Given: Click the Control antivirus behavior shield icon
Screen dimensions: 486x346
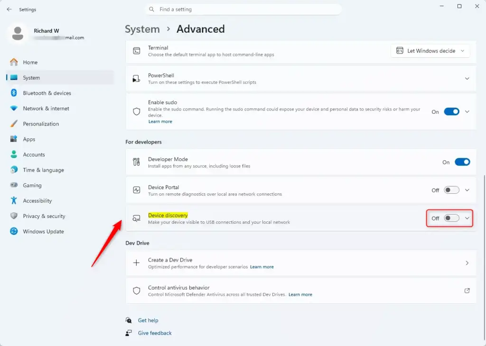Looking at the screenshot, I should click(136, 291).
